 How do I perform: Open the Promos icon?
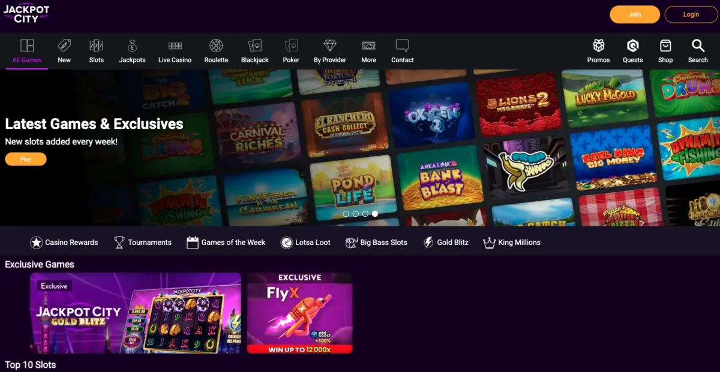click(599, 46)
